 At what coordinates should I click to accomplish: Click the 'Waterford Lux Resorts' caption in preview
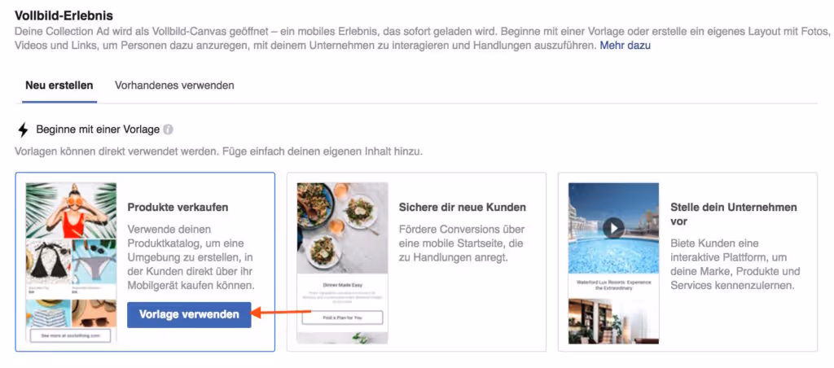613,284
